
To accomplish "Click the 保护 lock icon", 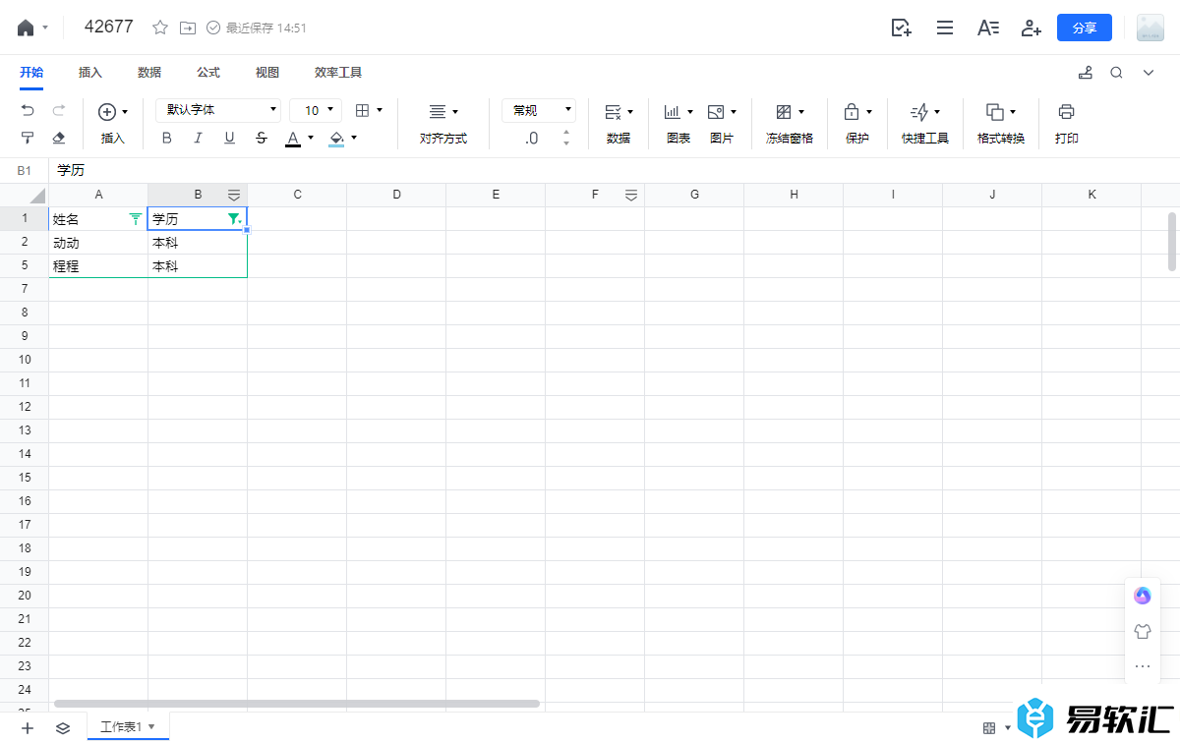I will click(x=852, y=112).
